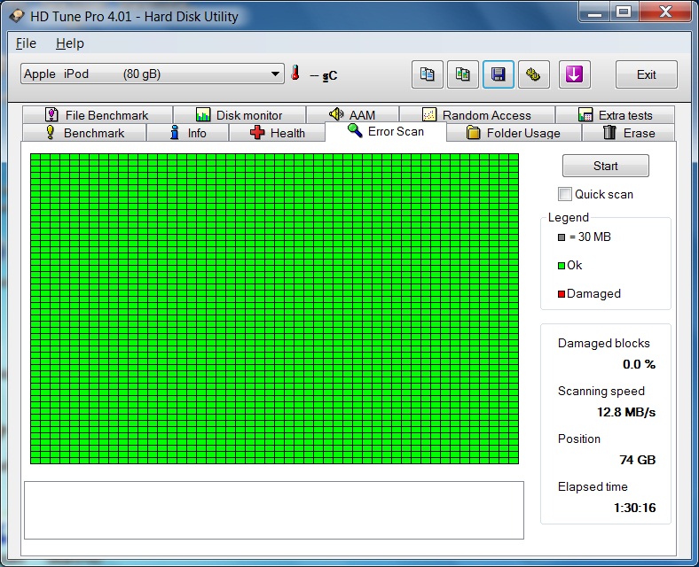Click the thermometer temperature icon
699x567 pixels.
[x=295, y=74]
